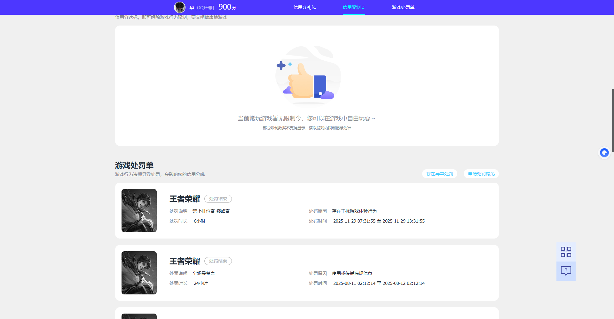The height and width of the screenshot is (319, 614).
Task: Open hero thumbnail of the 24小时 penalty
Action: click(x=139, y=273)
